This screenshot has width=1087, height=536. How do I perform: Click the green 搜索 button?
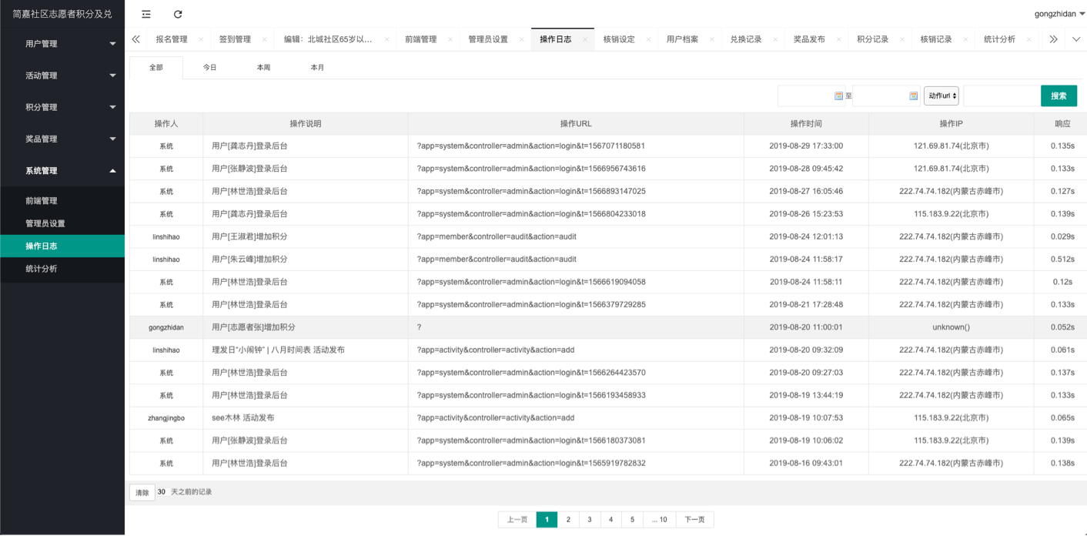coord(1059,96)
